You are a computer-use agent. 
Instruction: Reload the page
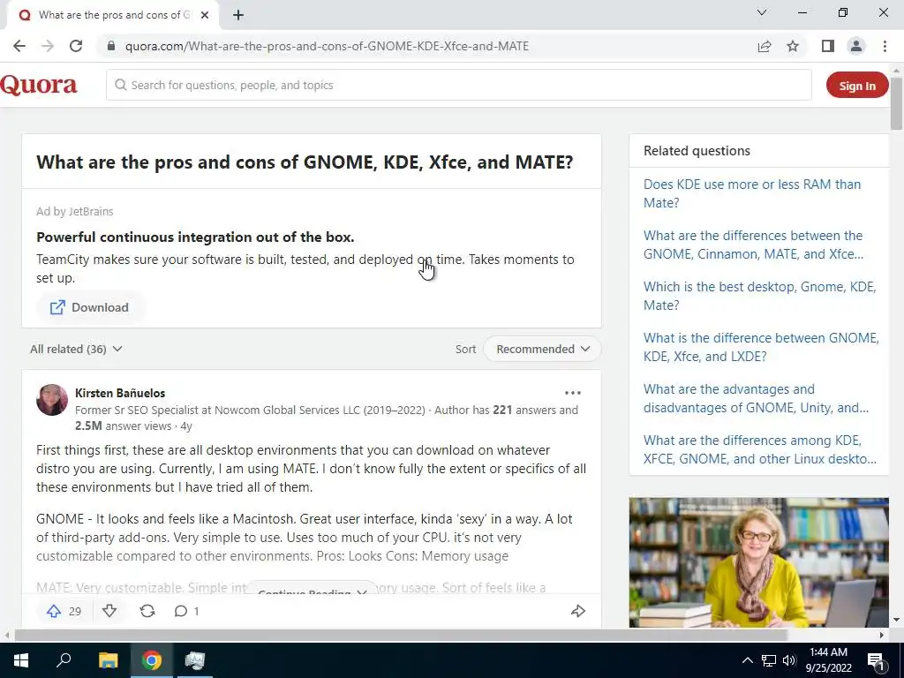click(x=76, y=46)
